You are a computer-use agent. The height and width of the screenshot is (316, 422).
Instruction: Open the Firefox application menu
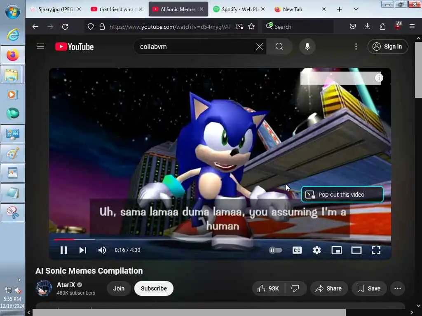coord(412,26)
